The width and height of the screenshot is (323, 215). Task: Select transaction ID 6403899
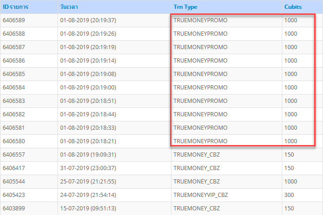(14, 209)
